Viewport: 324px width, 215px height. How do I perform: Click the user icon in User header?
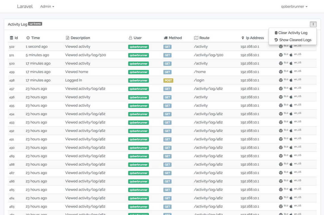130,38
